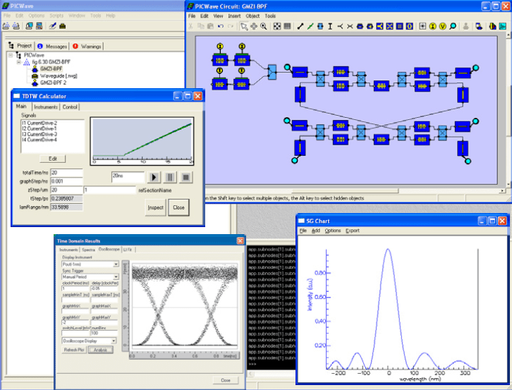The image size is (512, 390).
Task: Select the arrow pointer tool in circuit toolbar
Action: [x=243, y=26]
